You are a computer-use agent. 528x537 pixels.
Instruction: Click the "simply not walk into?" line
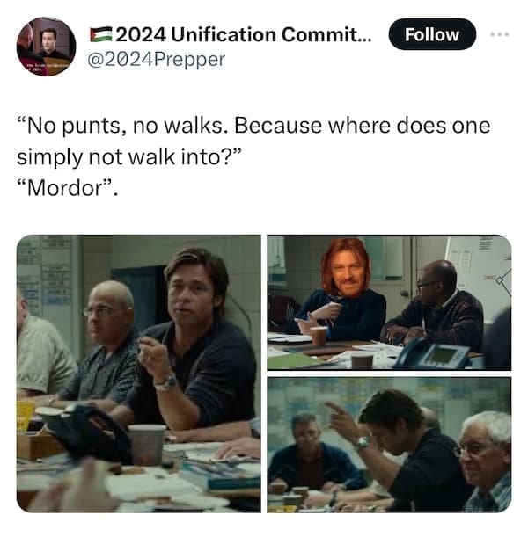(129, 157)
